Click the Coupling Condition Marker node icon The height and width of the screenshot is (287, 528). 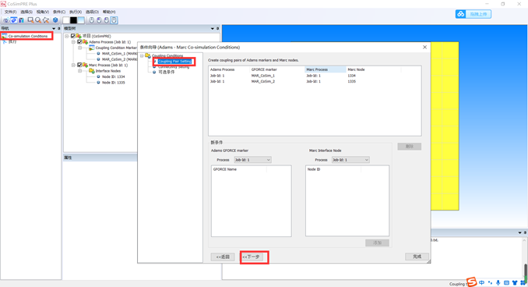click(x=92, y=48)
